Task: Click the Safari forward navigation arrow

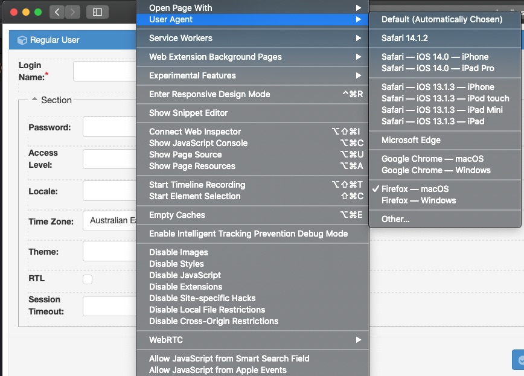Action: [x=72, y=12]
